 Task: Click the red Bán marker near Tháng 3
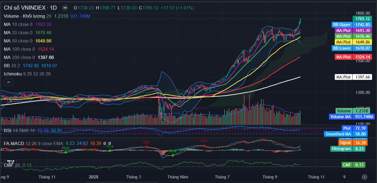pos(146,147)
